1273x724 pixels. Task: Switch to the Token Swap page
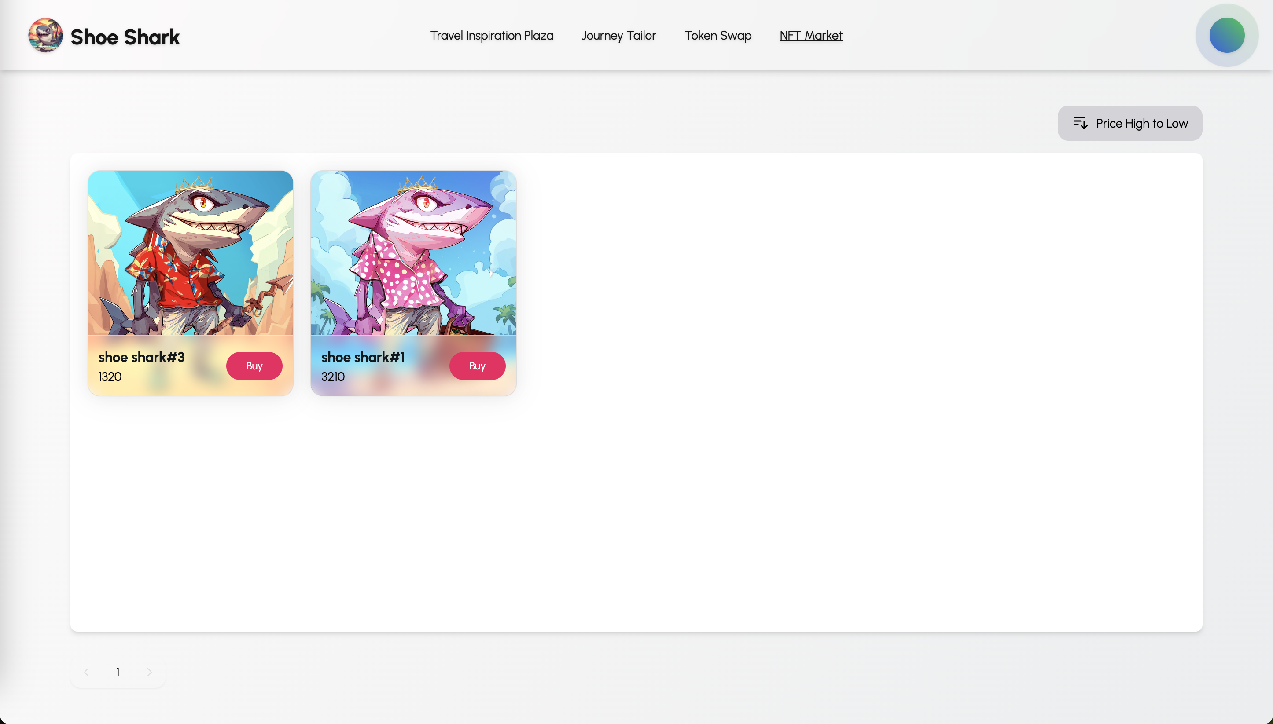[717, 35]
